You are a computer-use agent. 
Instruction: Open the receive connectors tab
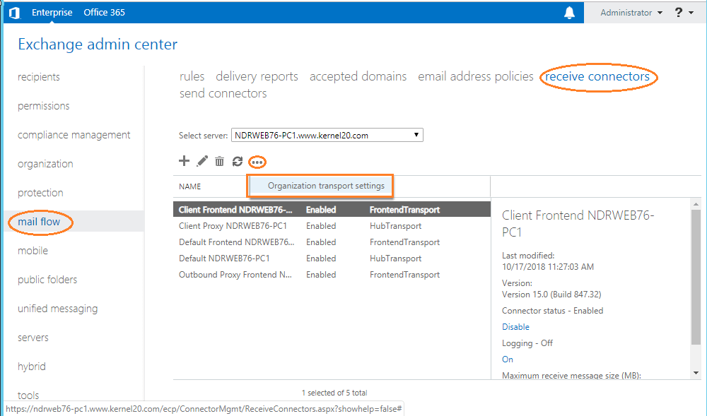coord(597,76)
